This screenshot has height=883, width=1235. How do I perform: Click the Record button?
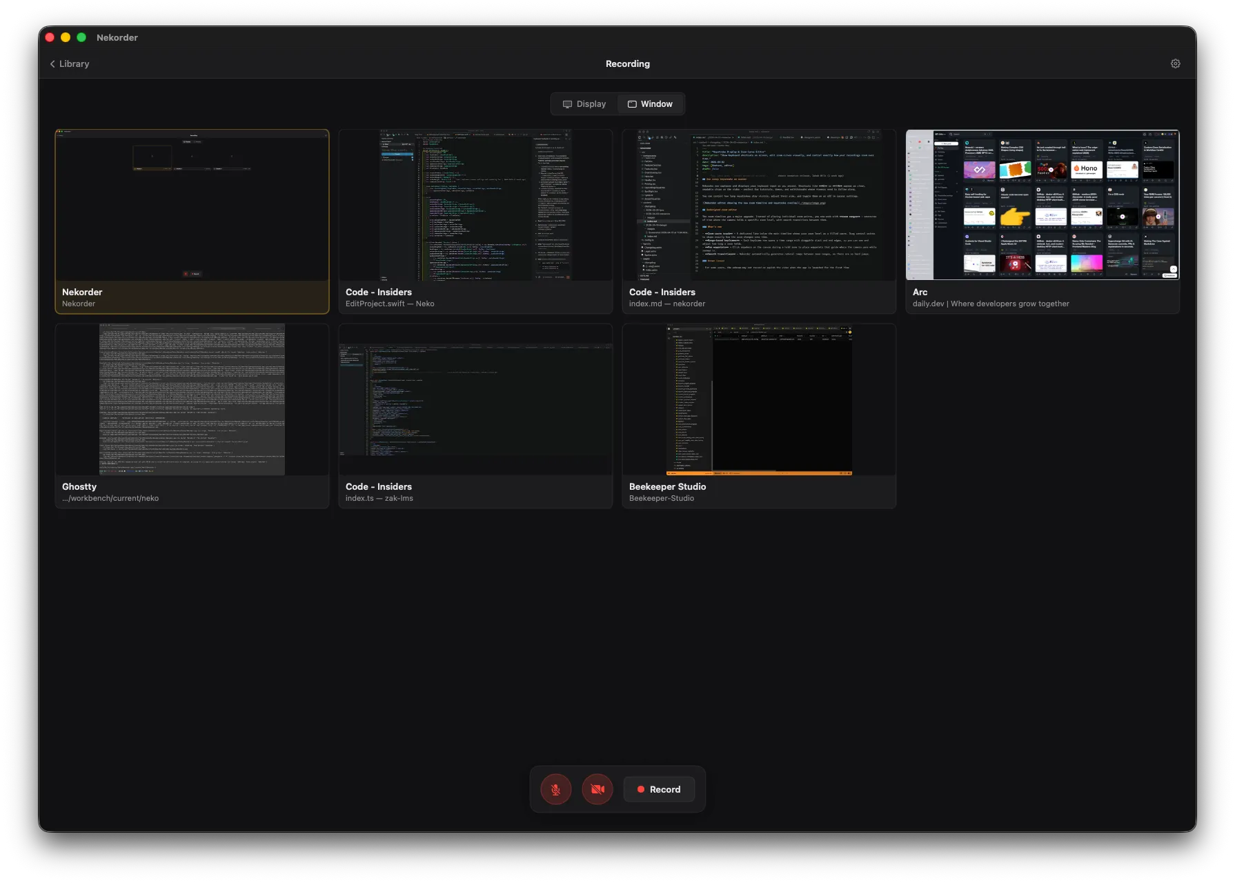tap(658, 788)
